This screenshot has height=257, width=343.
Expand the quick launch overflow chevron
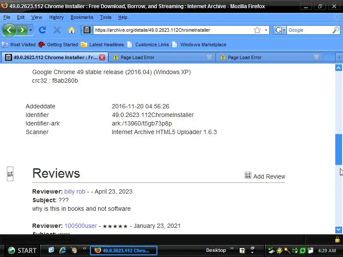[84, 248]
